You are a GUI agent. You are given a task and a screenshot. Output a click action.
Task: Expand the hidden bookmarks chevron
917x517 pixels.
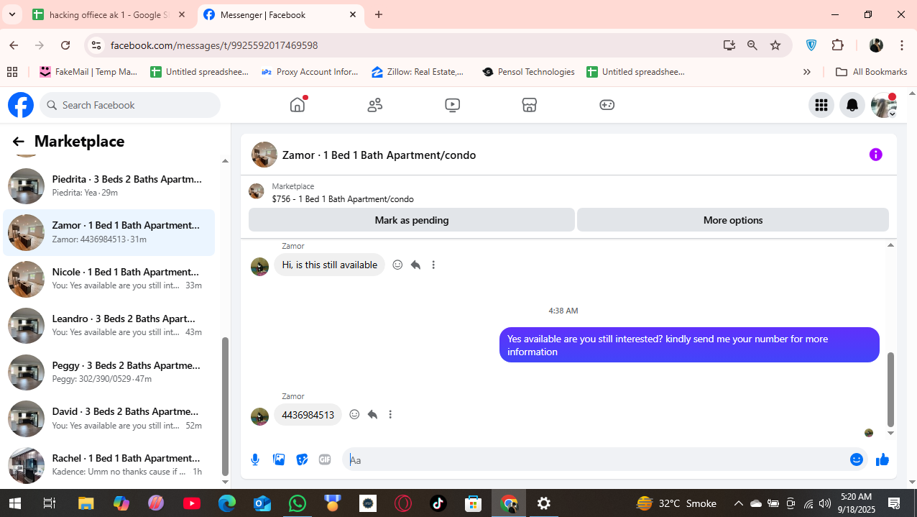(x=807, y=72)
